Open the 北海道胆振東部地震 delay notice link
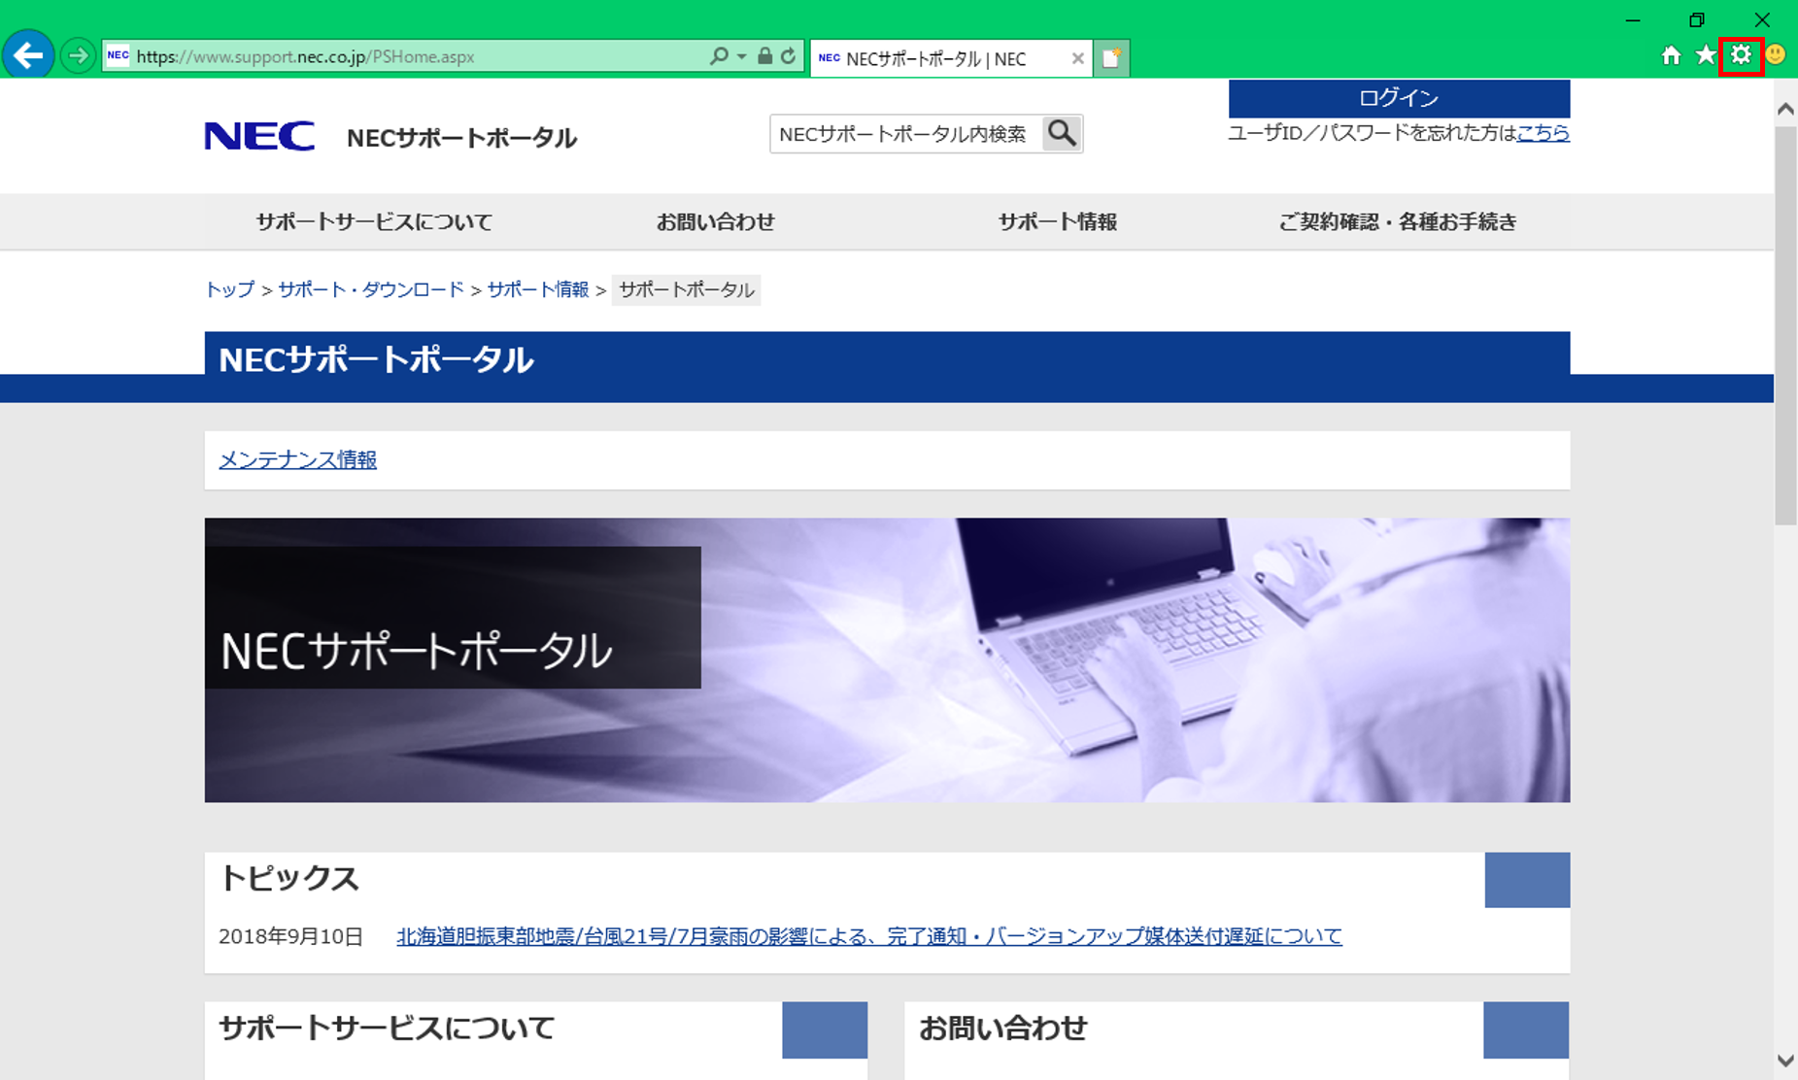1798x1080 pixels. 869,936
